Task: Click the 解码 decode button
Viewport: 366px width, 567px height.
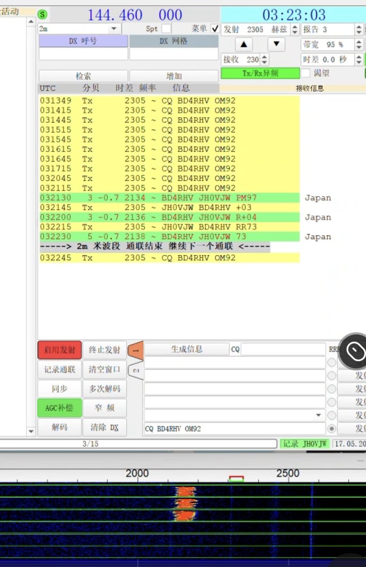Action: 60,427
